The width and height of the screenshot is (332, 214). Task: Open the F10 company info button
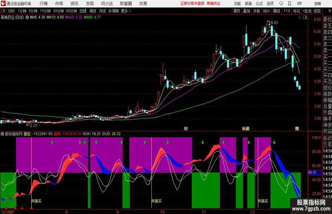click(287, 11)
